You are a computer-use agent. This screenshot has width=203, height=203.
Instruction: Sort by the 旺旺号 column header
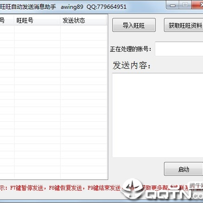[37, 20]
